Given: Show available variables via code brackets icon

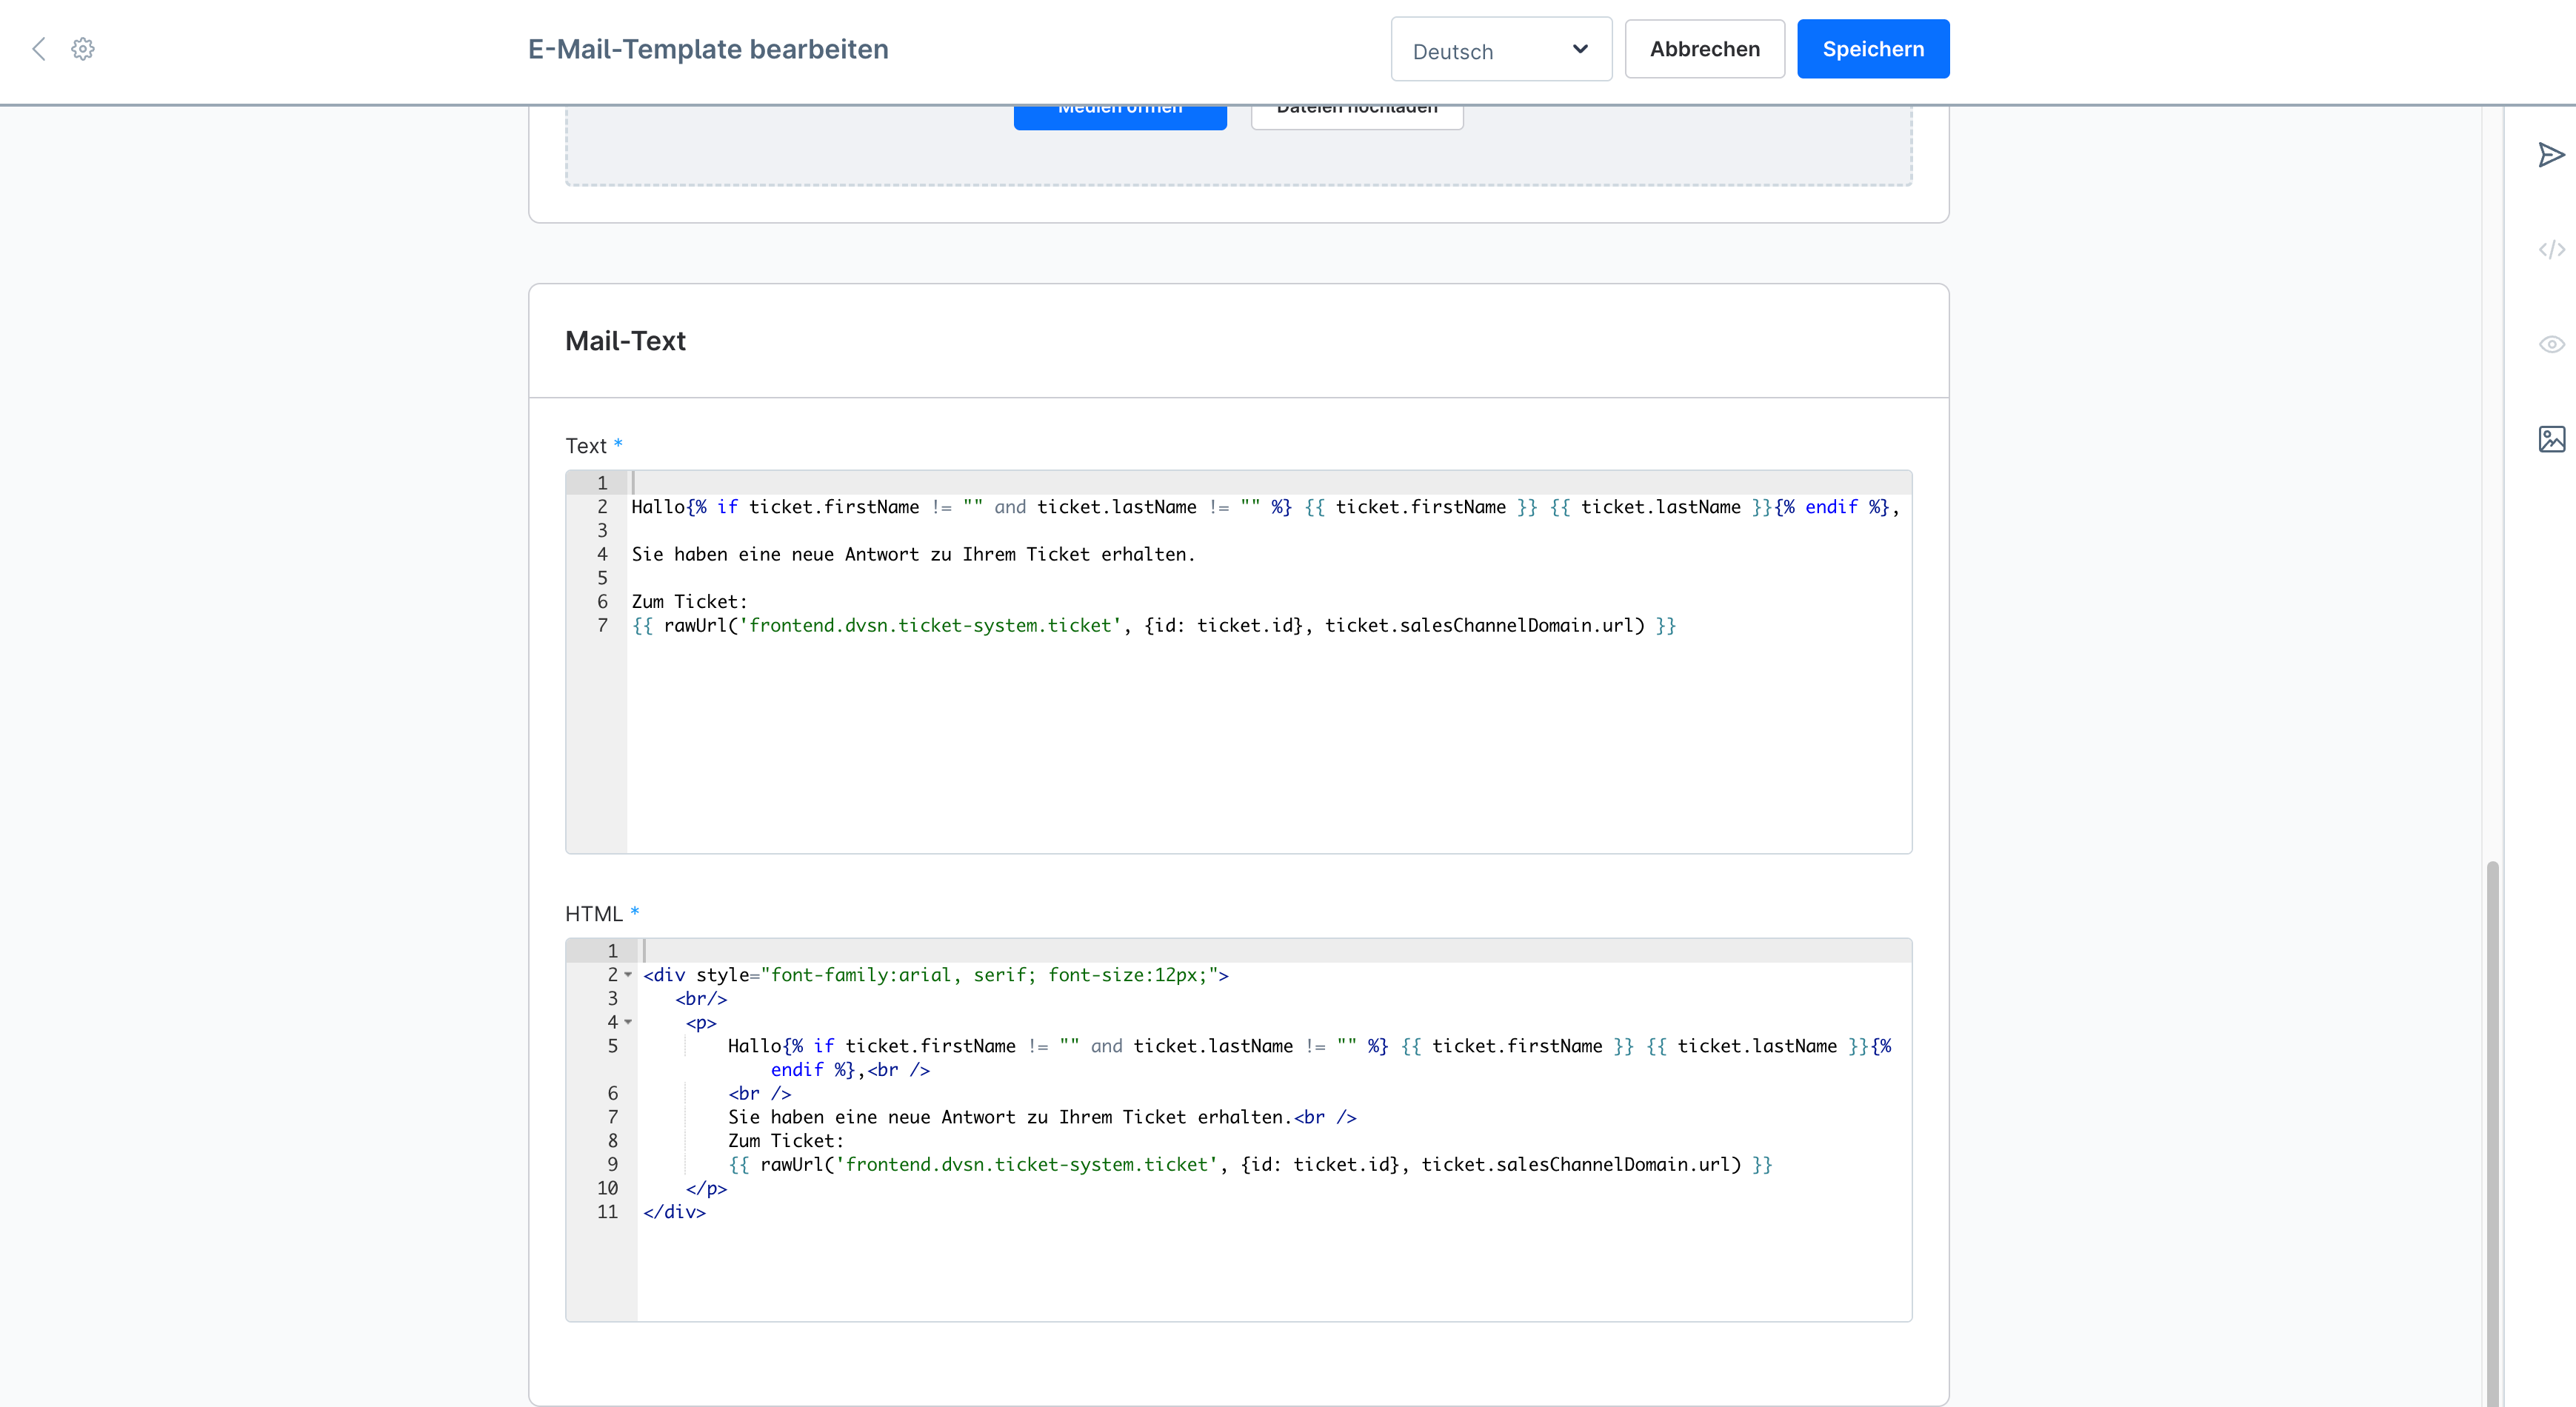Looking at the screenshot, I should pyautogui.click(x=2551, y=249).
